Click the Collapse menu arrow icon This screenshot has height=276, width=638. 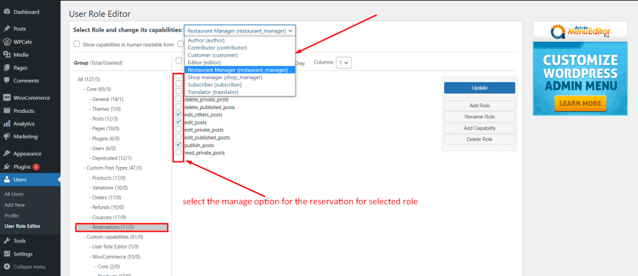pyautogui.click(x=6, y=267)
